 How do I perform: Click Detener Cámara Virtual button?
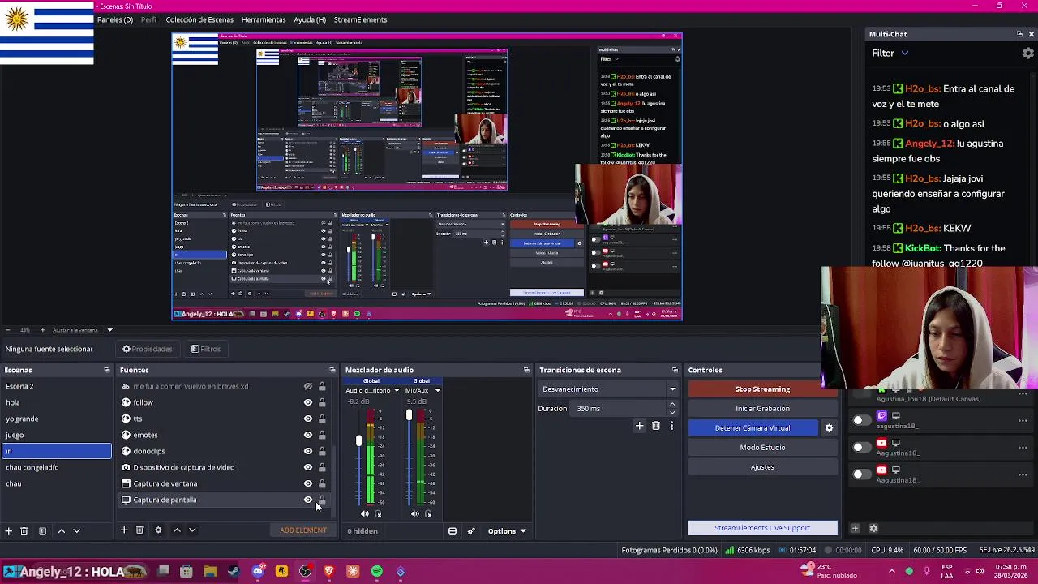[x=753, y=428]
